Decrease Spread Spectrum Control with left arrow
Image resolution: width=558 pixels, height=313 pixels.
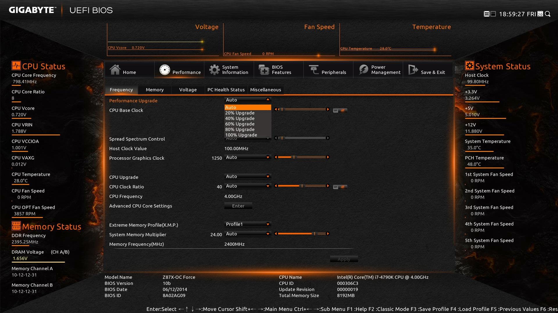276,138
